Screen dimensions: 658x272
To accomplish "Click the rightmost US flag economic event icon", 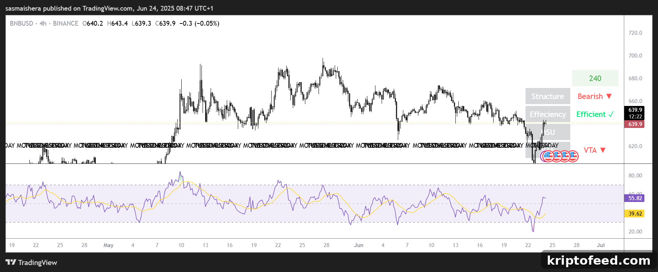I will 573,157.
